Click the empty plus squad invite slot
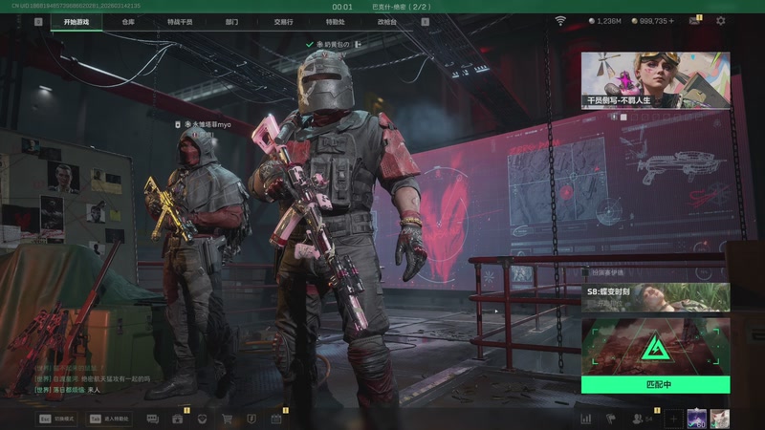765x430 pixels. (673, 419)
